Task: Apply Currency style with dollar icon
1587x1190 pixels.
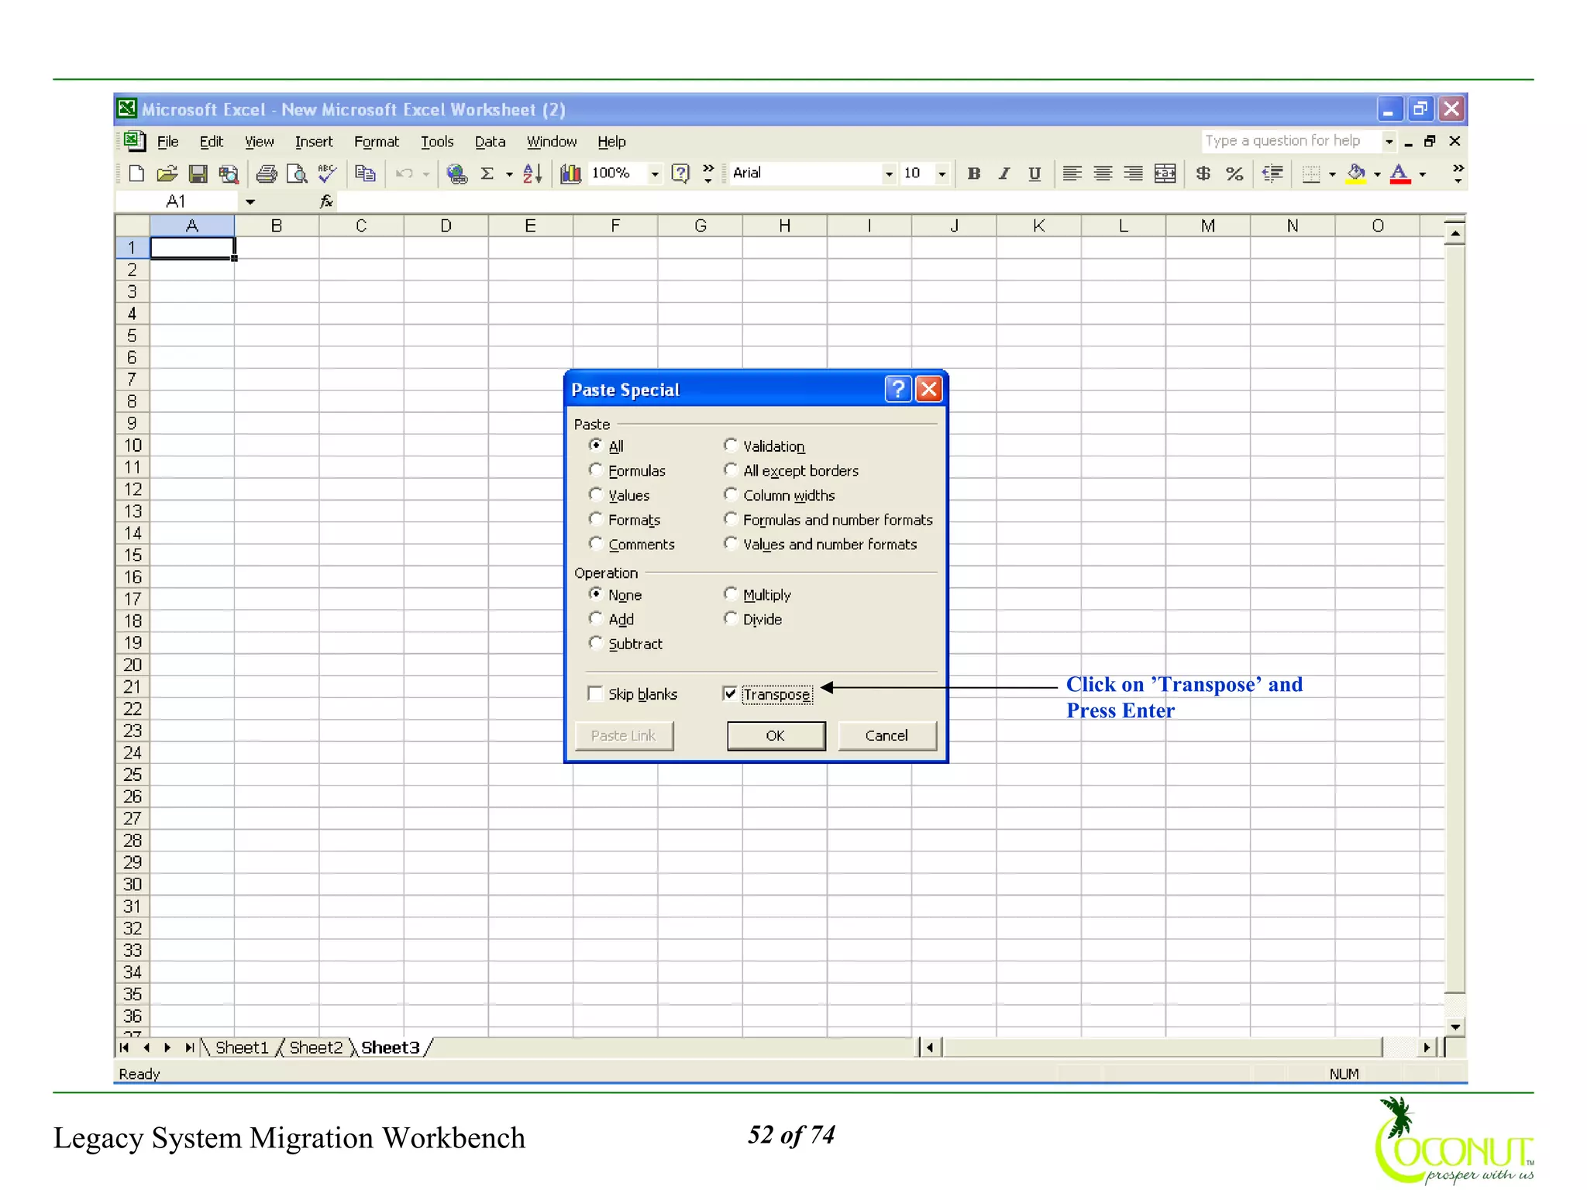Action: [1203, 174]
